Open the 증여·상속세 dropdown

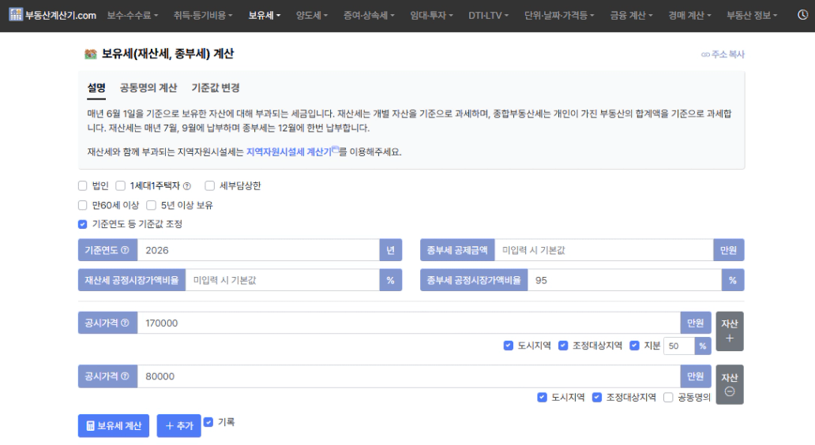pyautogui.click(x=369, y=16)
